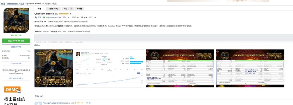Click the comment bubble icon in Chanisara's review

[x=87, y=103]
